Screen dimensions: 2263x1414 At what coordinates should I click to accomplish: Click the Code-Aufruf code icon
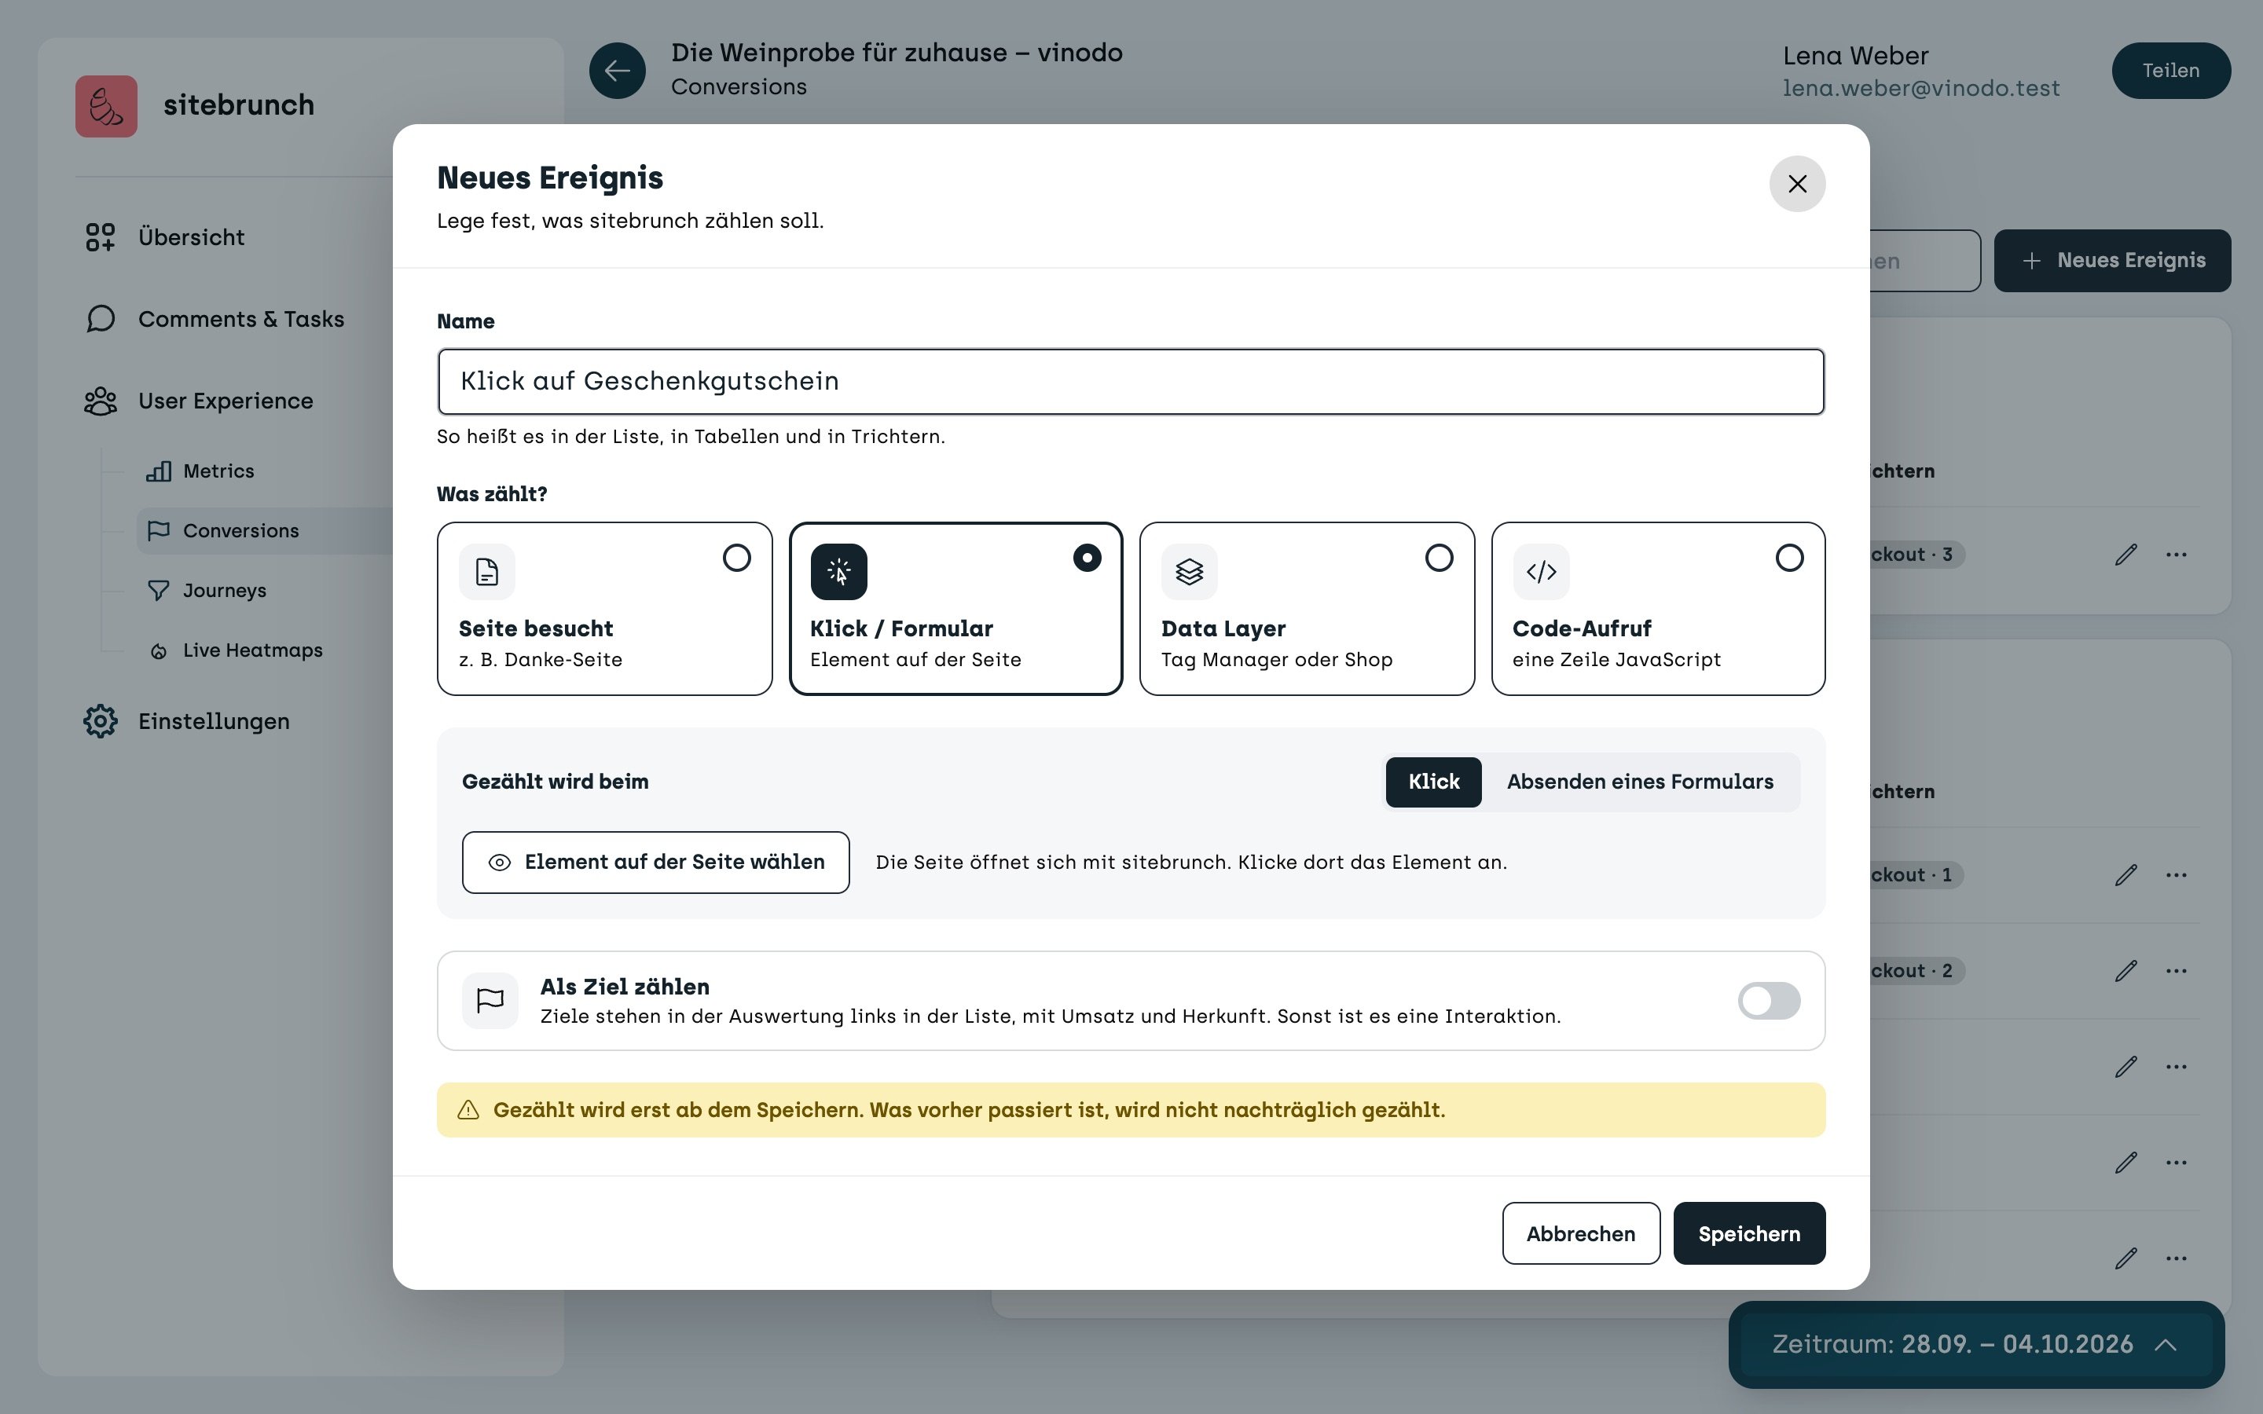1541,571
